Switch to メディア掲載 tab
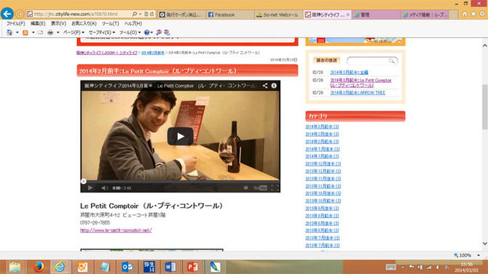Viewport: 488px width, 274px height. [x=425, y=15]
